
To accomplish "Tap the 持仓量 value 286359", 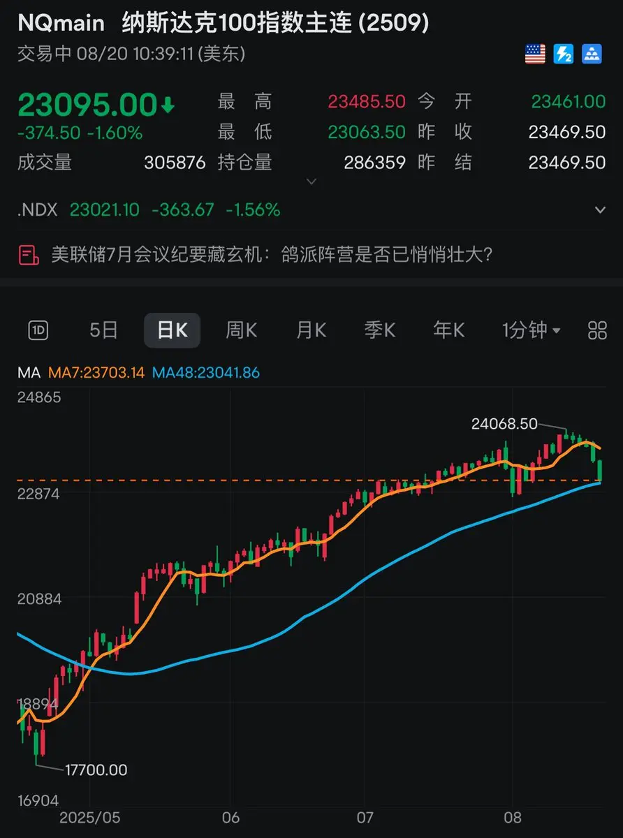I will (375, 163).
